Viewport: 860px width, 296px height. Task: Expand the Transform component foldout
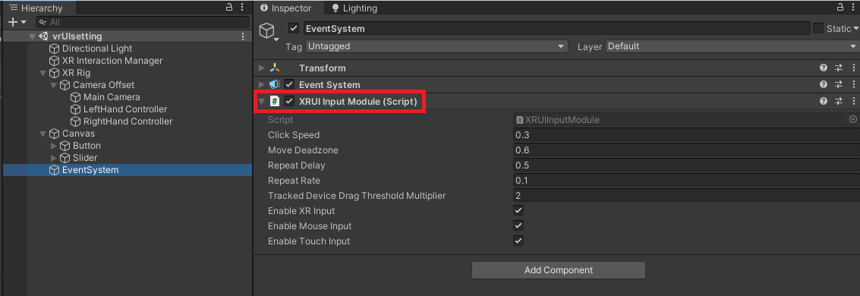262,68
